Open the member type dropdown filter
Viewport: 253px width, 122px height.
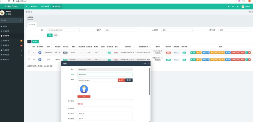pyautogui.click(x=177, y=30)
